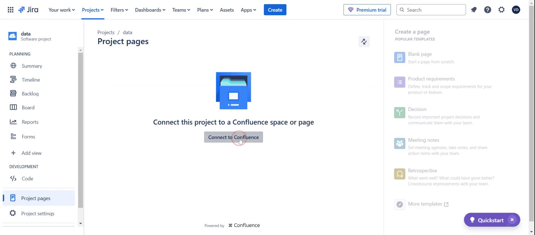
Task: Expand the Dashboards dropdown menu
Action: (x=150, y=10)
